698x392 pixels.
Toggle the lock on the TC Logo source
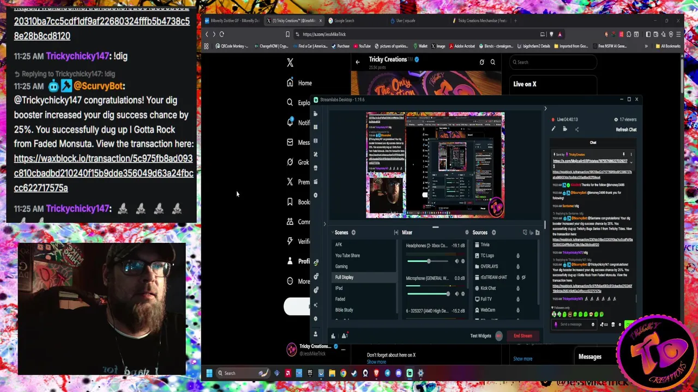[518, 255]
